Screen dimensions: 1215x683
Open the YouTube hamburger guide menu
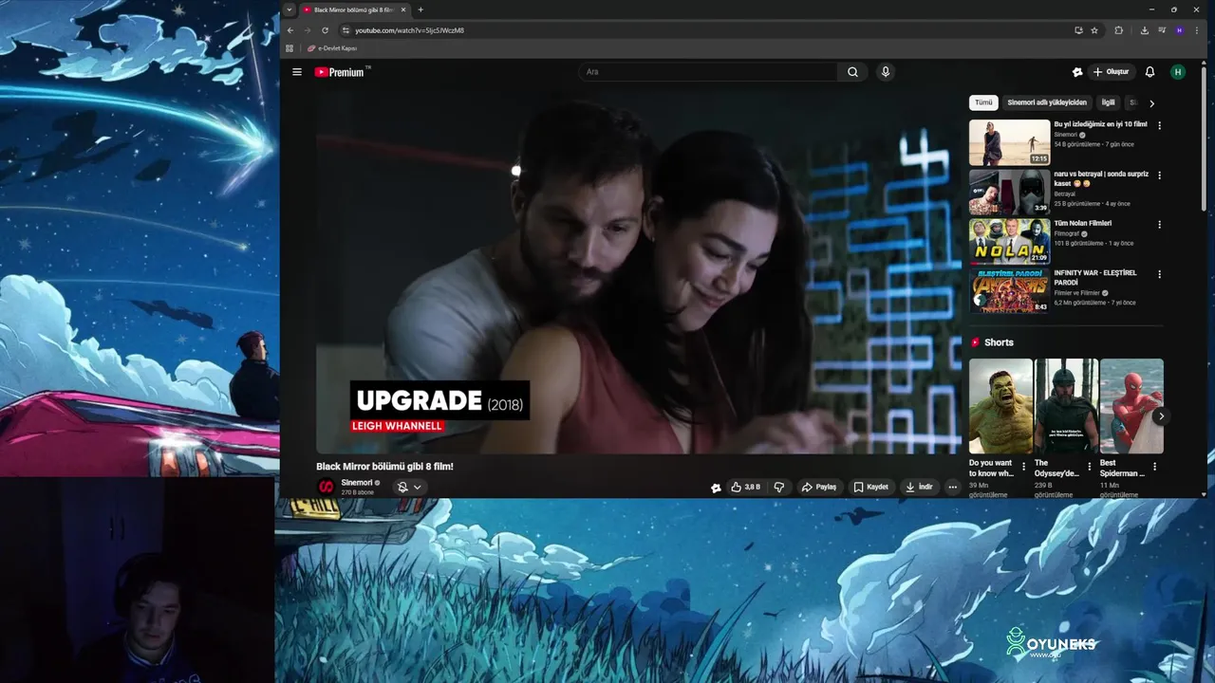tap(297, 72)
